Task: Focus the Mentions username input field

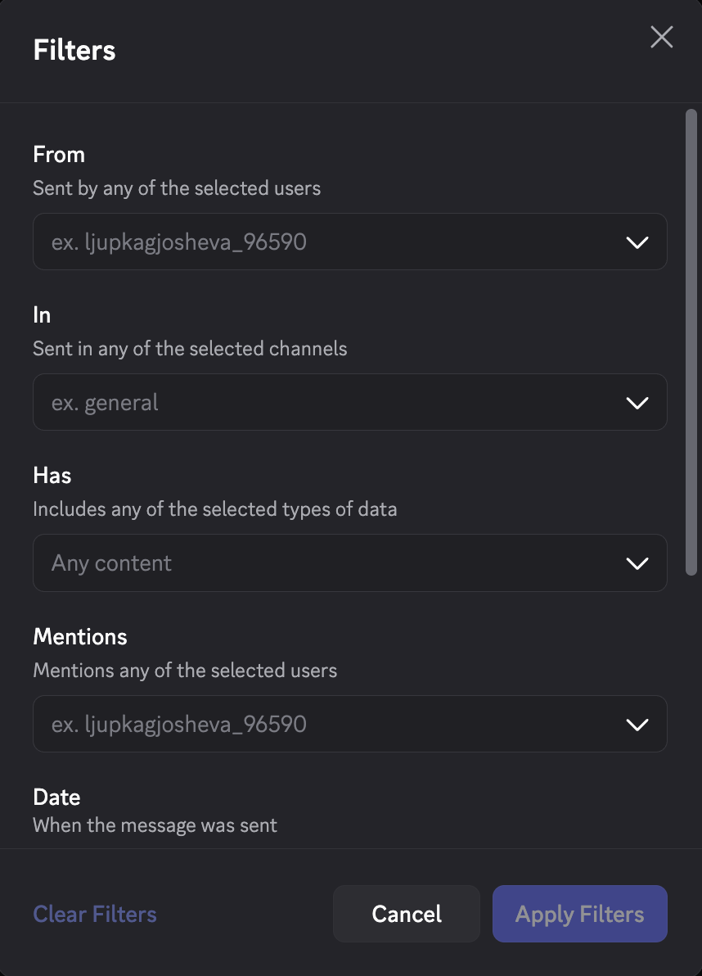Action: coord(245,724)
